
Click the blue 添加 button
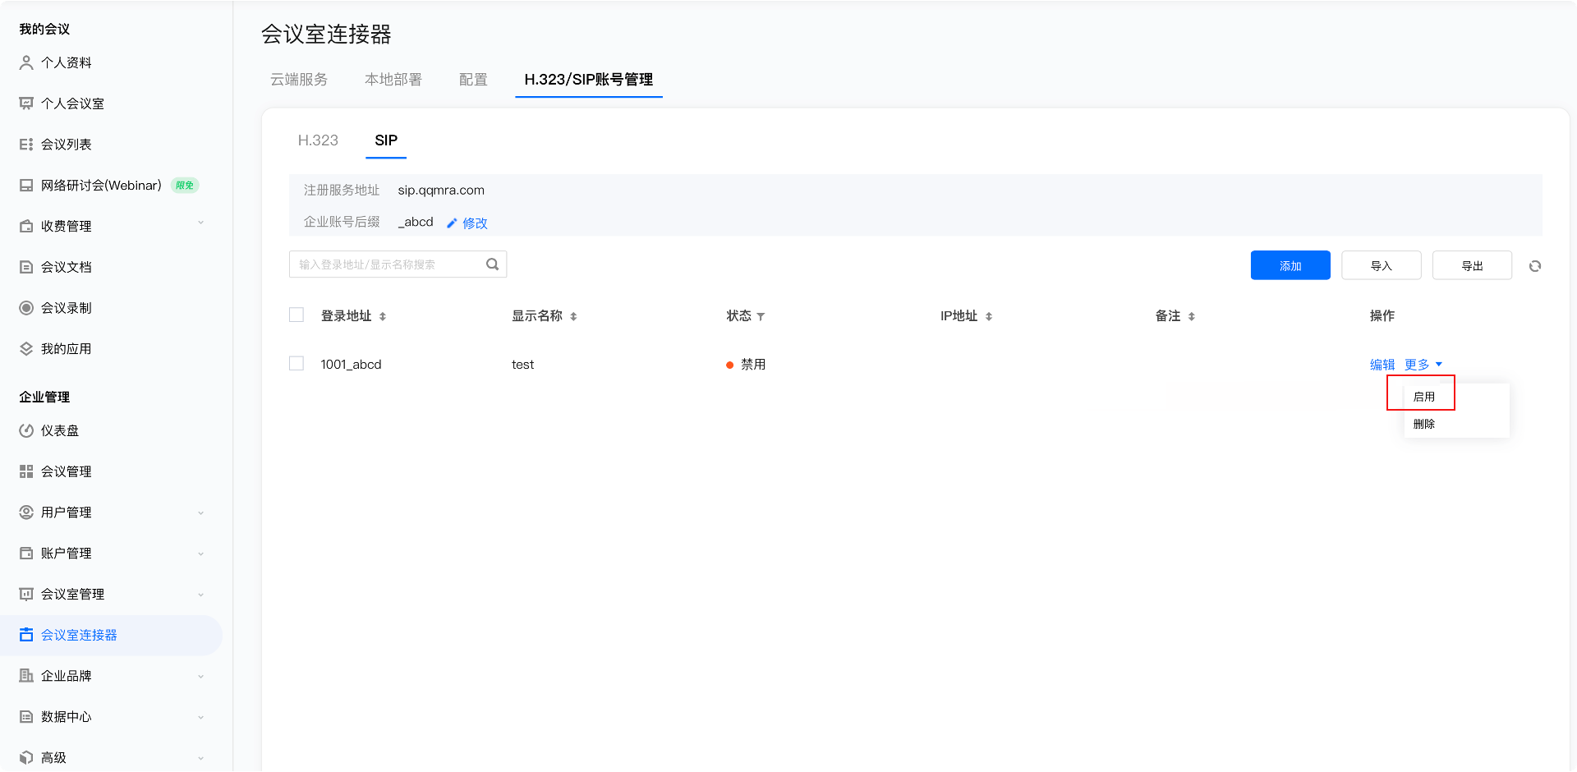coord(1290,265)
